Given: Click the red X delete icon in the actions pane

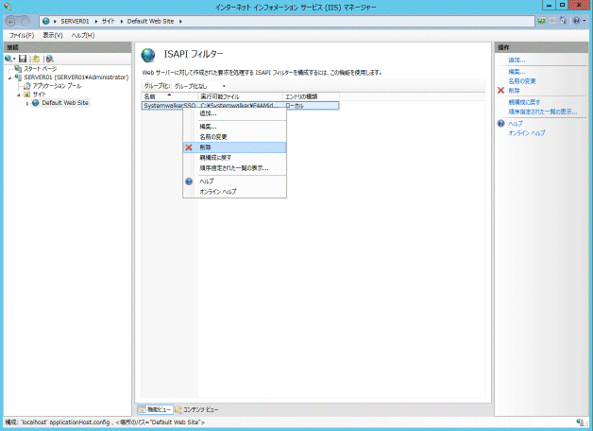Looking at the screenshot, I should click(x=500, y=91).
